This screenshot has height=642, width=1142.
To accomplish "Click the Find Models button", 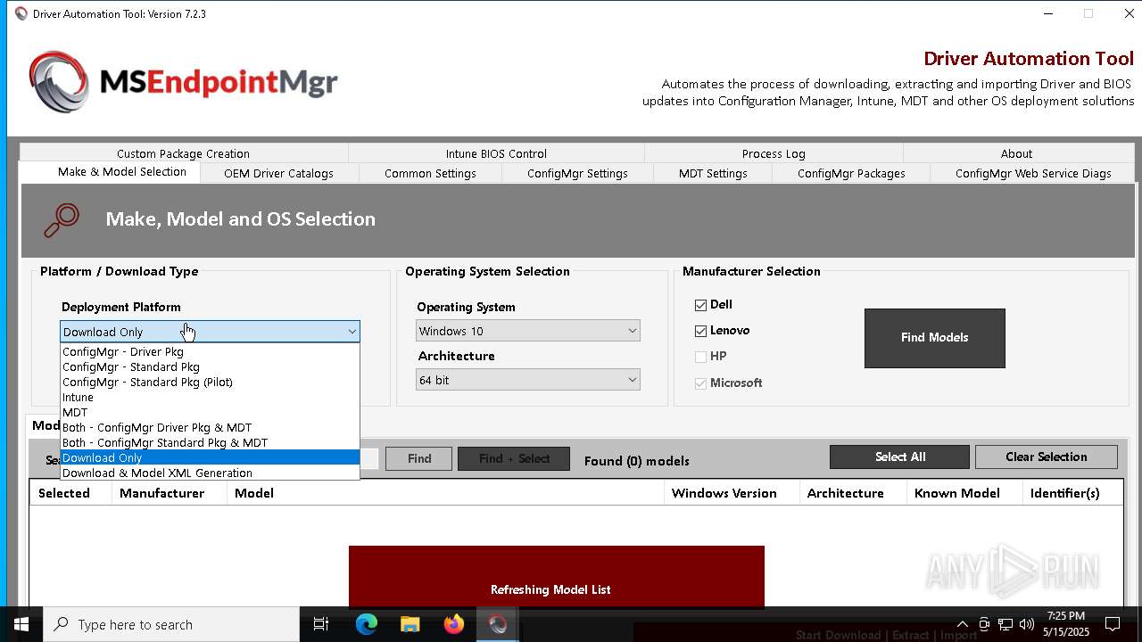I will tap(934, 338).
